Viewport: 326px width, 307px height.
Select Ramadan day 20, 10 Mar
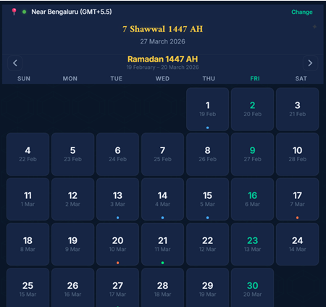tap(117, 244)
